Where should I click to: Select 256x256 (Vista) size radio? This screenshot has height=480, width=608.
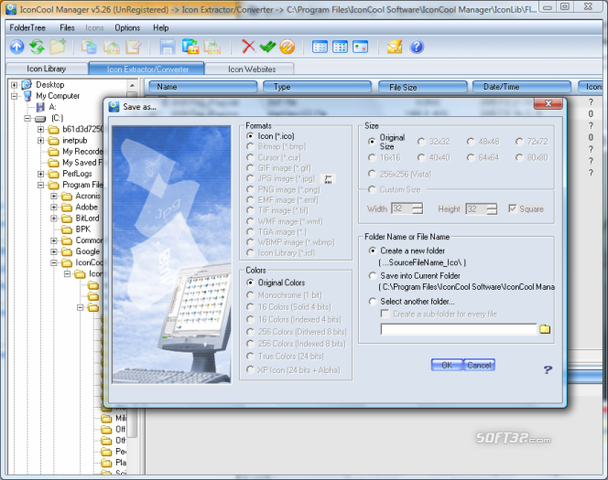[372, 175]
